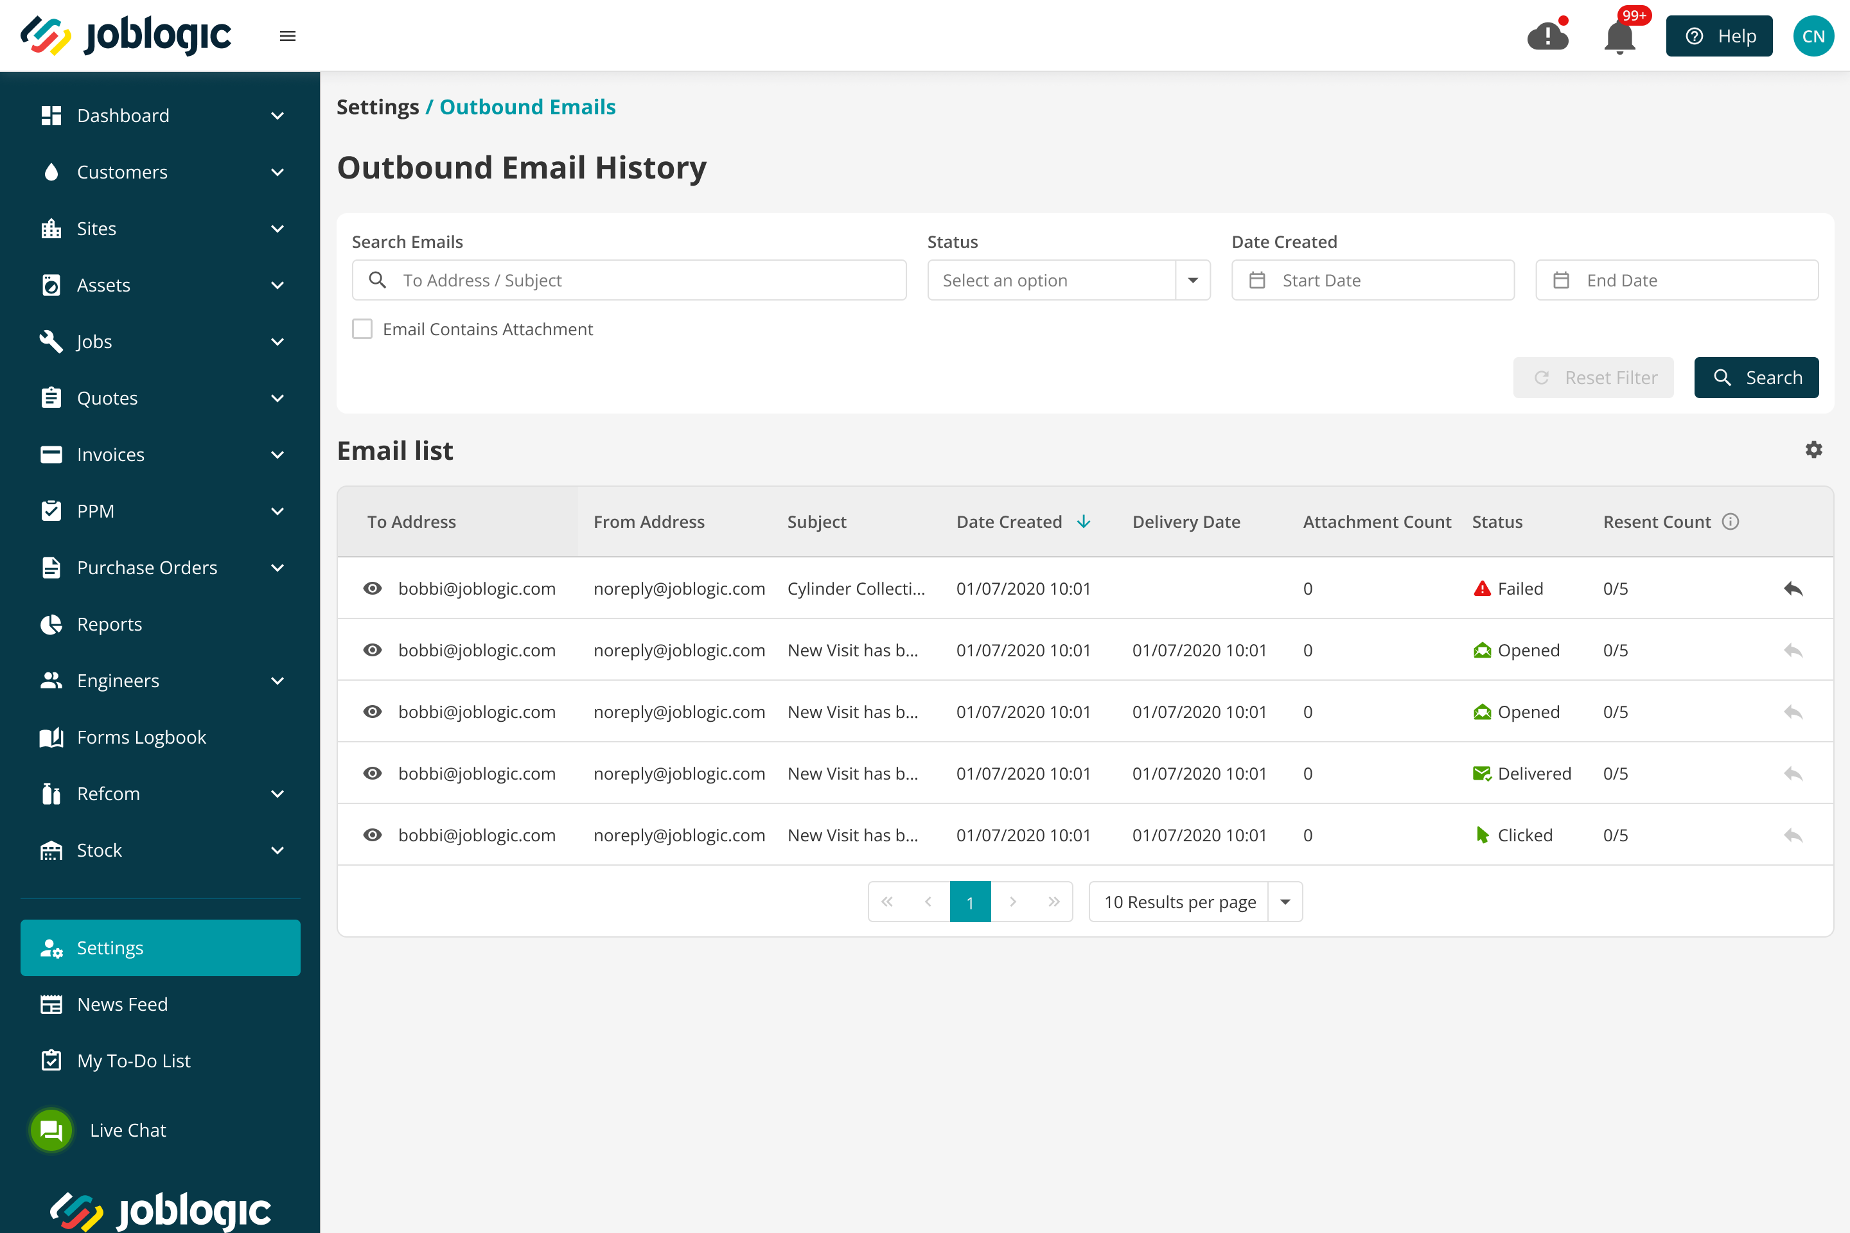1850x1233 pixels.
Task: Expand the Customers menu chevron
Action: 277,172
